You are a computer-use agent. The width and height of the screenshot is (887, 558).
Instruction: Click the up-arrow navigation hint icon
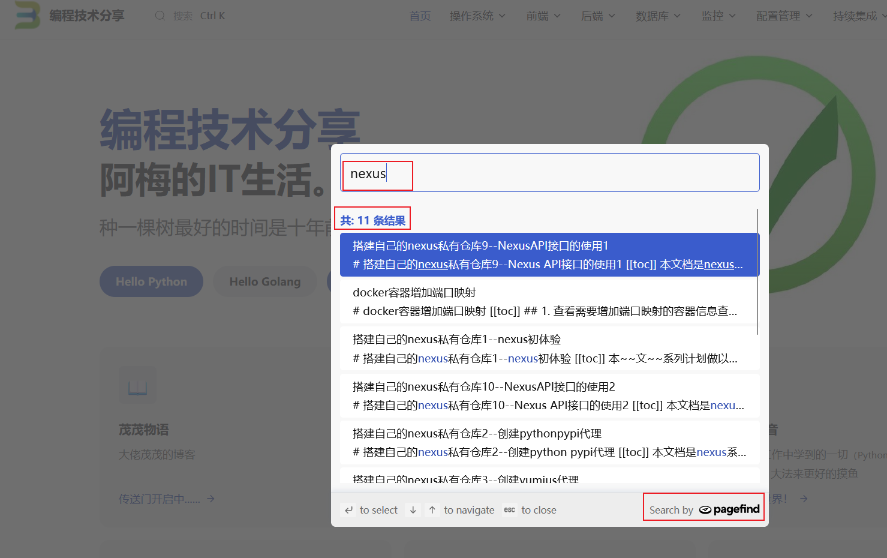pos(432,509)
